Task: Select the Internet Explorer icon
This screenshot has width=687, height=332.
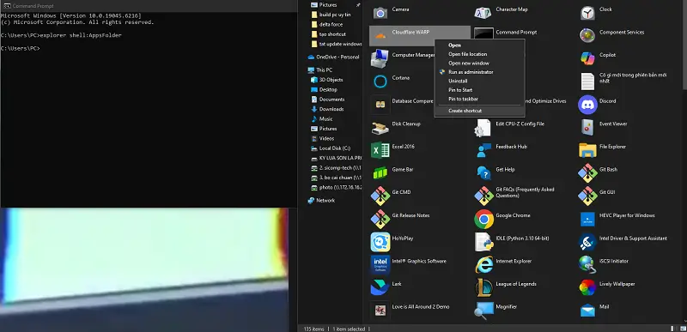Action: coord(483,264)
